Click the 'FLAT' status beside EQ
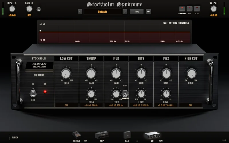The width and height of the screenshot is (229, 143). click(161, 141)
